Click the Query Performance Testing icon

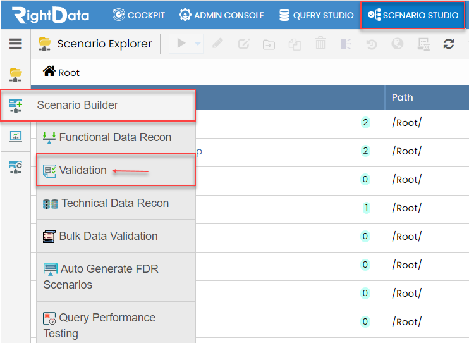point(49,318)
